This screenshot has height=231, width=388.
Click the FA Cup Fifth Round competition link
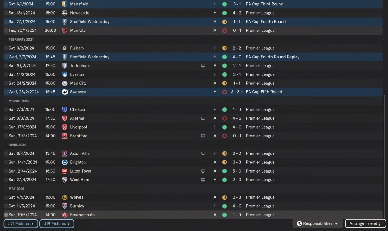point(264,92)
